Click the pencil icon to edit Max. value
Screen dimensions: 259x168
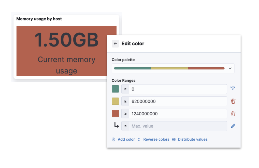tap(233, 126)
